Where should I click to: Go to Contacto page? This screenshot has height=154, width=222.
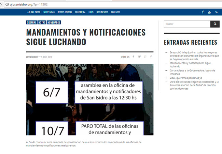tap(115, 12)
